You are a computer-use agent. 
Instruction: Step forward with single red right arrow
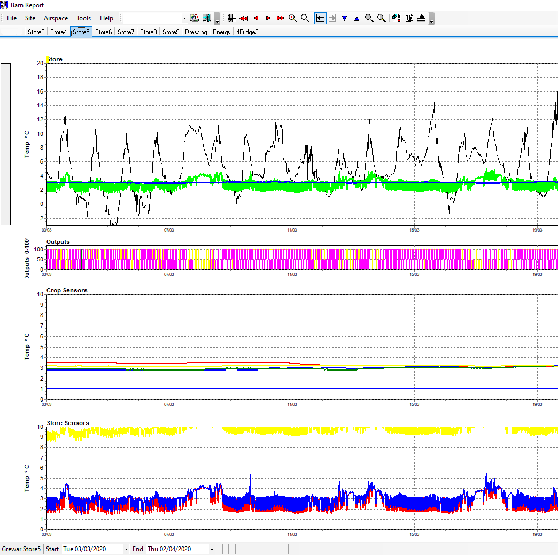[x=268, y=18]
